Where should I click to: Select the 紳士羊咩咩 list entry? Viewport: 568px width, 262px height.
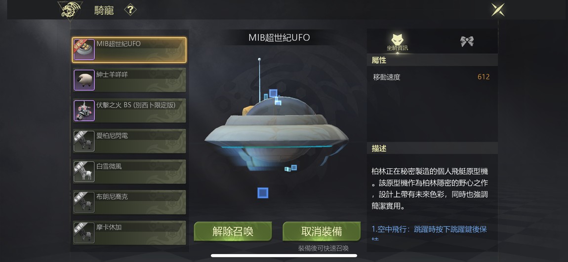coord(129,80)
